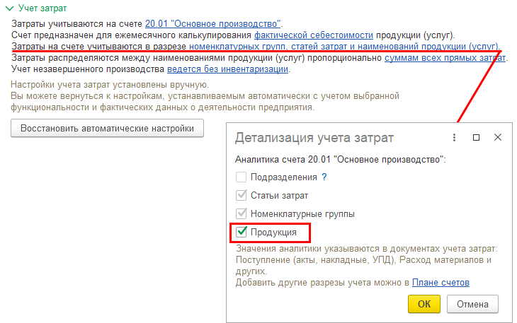Screen dimensions: 517x323
Task: Open the ведется без инвентаризации link
Action: click(228, 69)
